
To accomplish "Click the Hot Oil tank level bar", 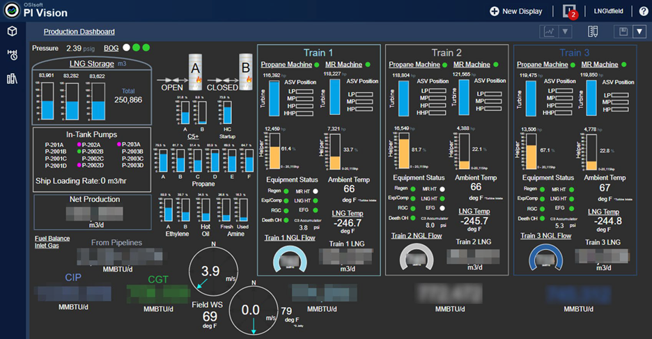I will coord(205,210).
